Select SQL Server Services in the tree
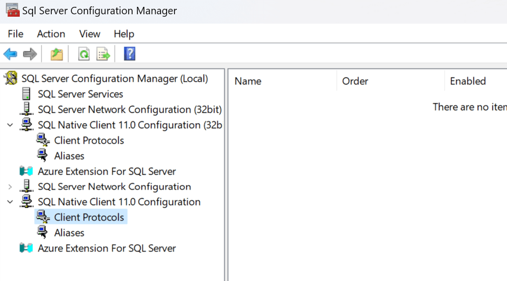The image size is (507, 281). point(80,94)
